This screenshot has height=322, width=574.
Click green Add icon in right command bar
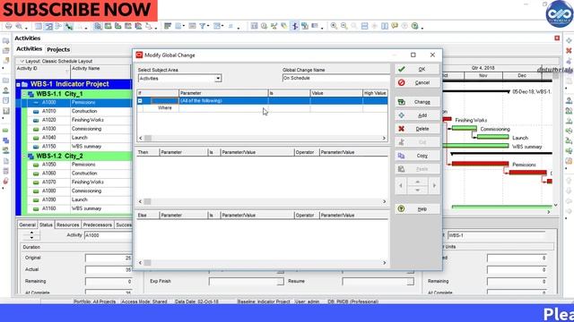coord(569,40)
